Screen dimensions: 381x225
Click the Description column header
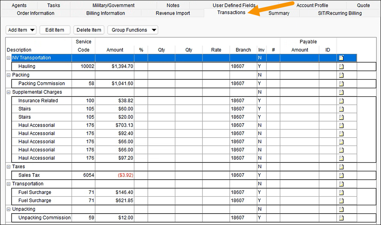(19, 50)
